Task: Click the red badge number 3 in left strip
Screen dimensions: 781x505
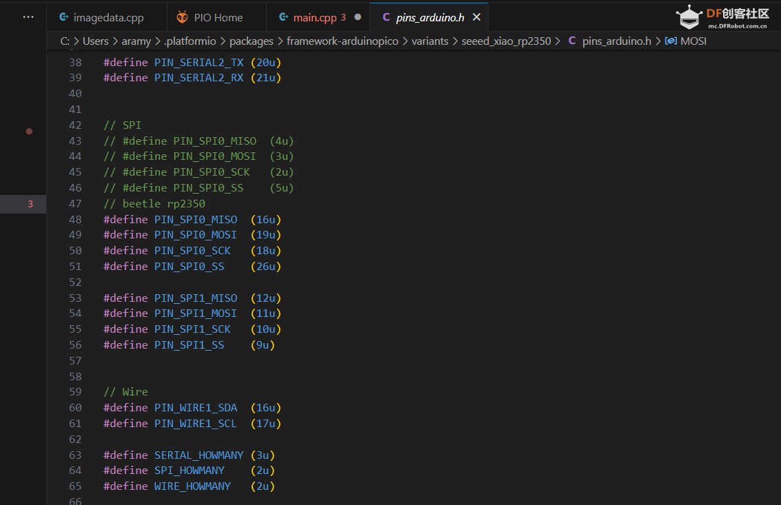Action: (30, 204)
